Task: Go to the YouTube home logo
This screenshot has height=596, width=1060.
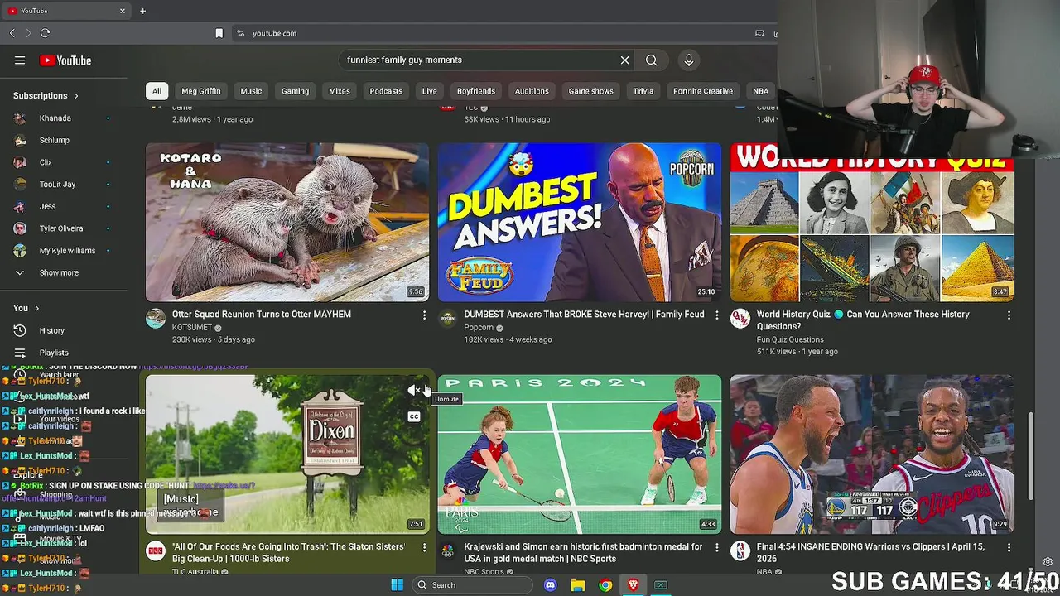Action: [x=65, y=60]
